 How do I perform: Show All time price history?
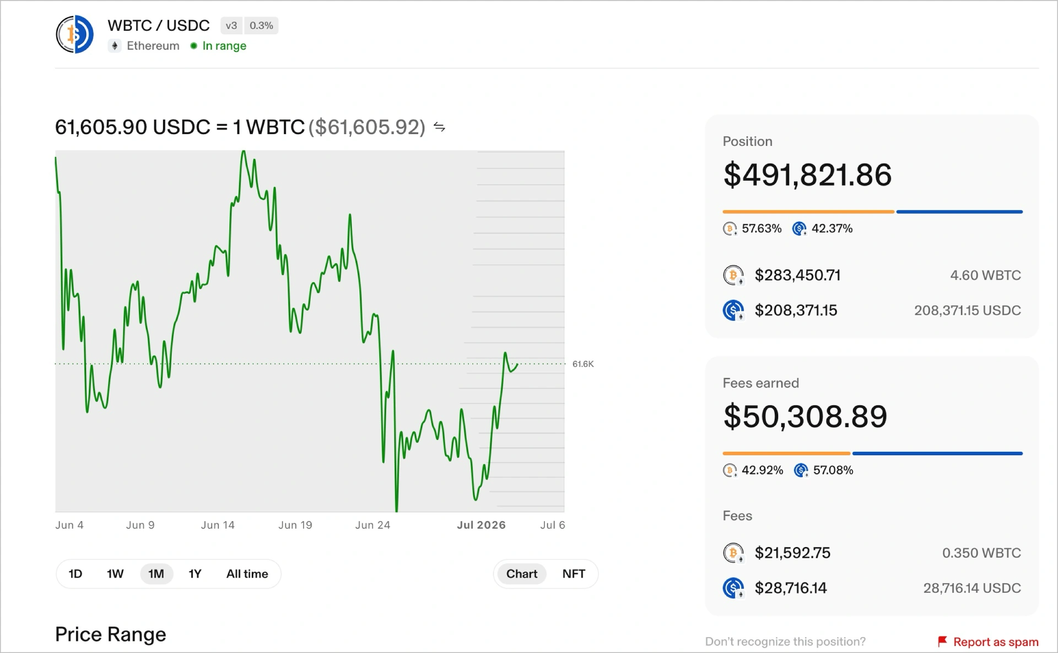point(247,574)
